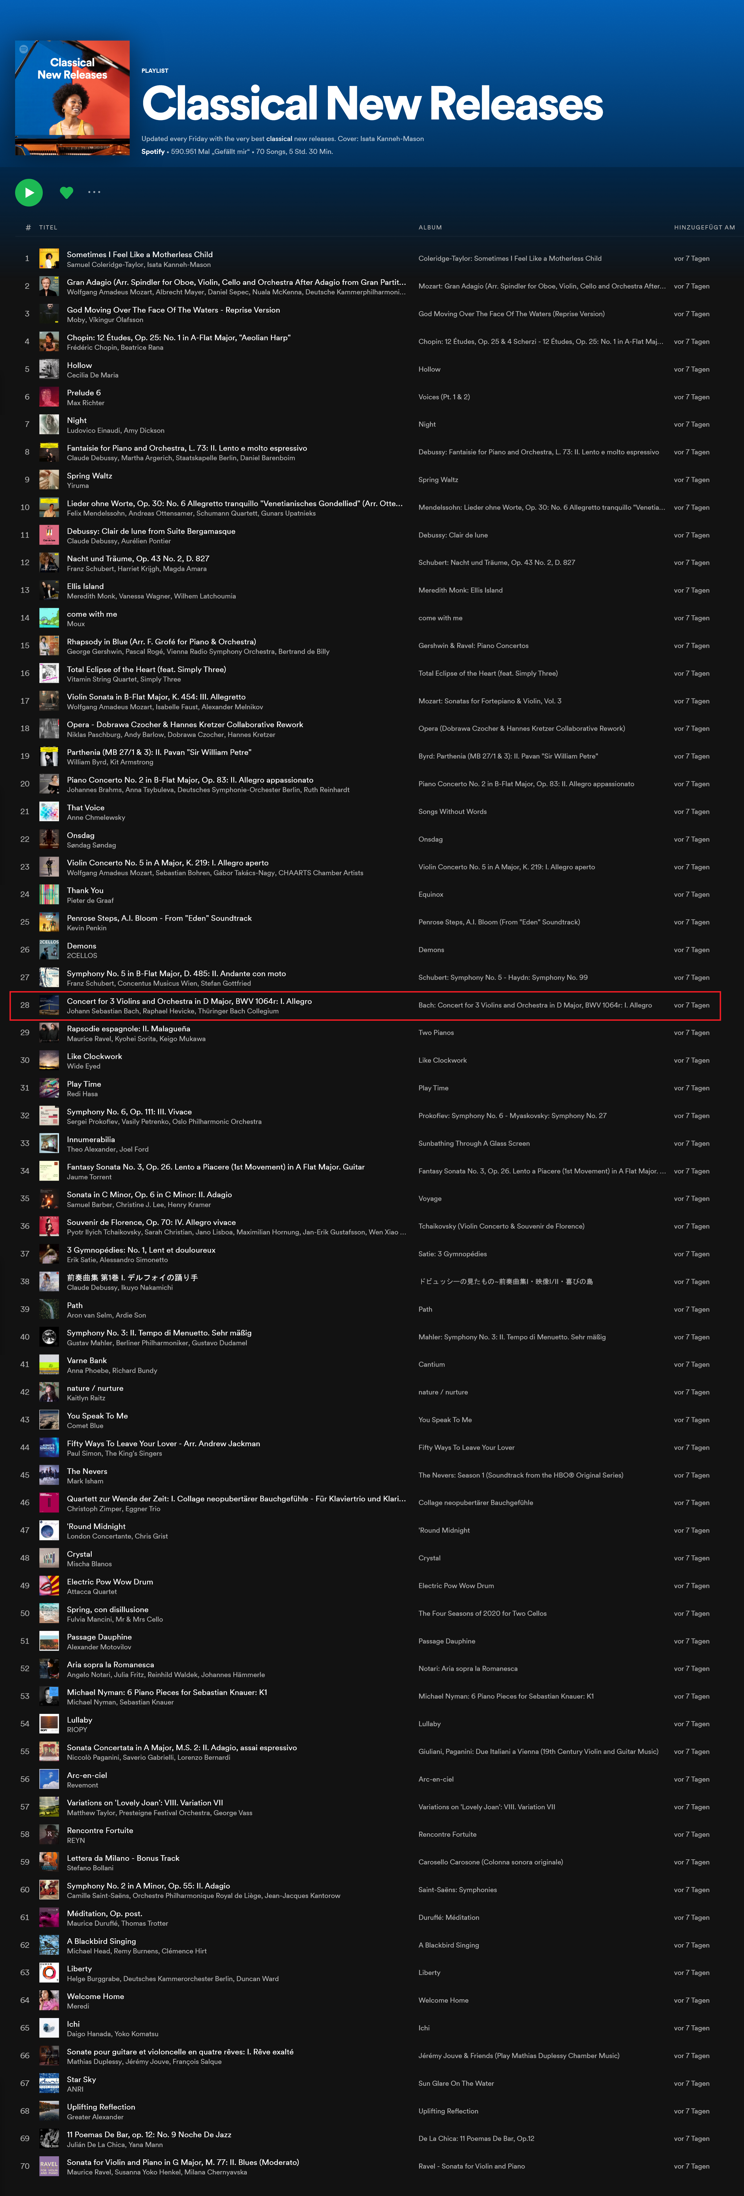Click album thumbnail for Hollow track

click(x=49, y=369)
